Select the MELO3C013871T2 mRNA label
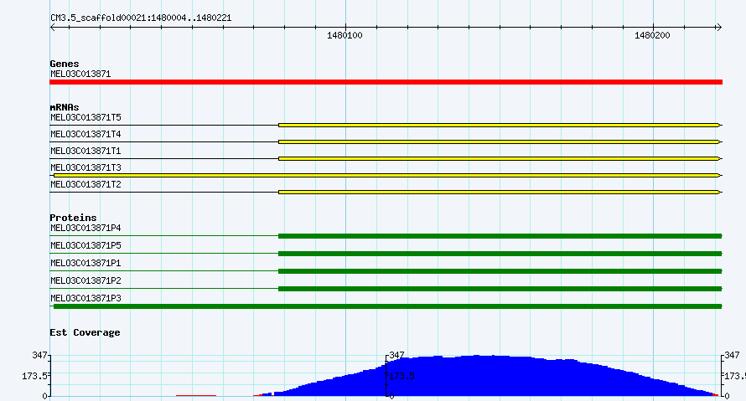Viewport: 746px width, 401px height. (85, 184)
